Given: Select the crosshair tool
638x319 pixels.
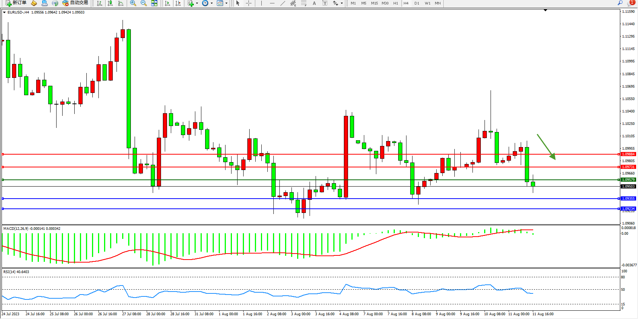Looking at the screenshot, I should pos(248,3).
